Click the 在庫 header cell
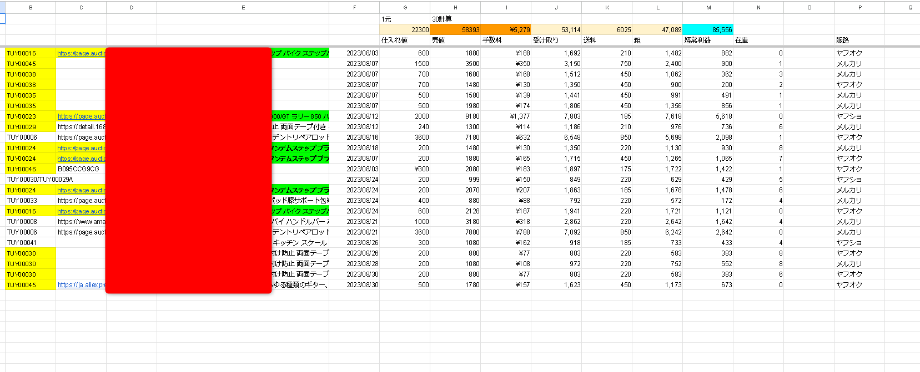The image size is (920, 372). 758,40
